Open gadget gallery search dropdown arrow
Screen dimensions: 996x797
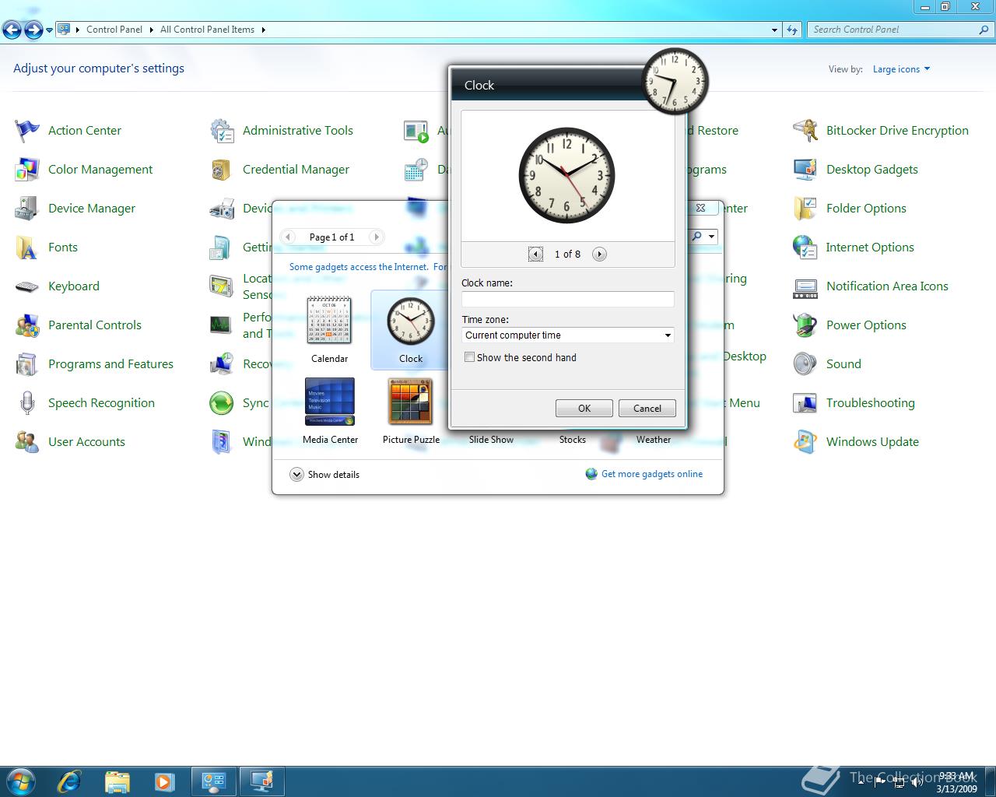711,237
